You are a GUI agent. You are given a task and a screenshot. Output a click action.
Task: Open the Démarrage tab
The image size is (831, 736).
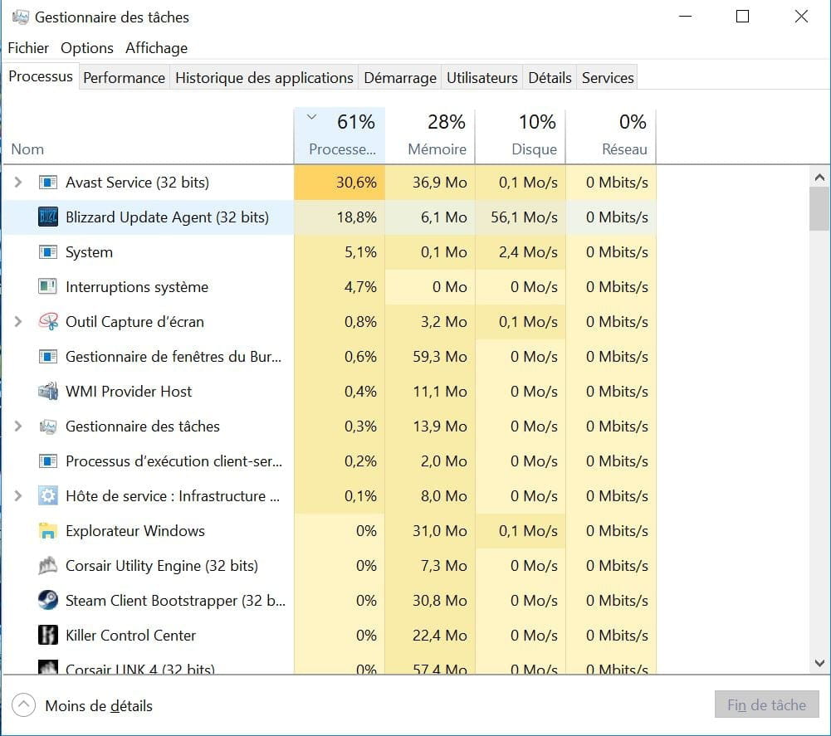click(x=399, y=78)
